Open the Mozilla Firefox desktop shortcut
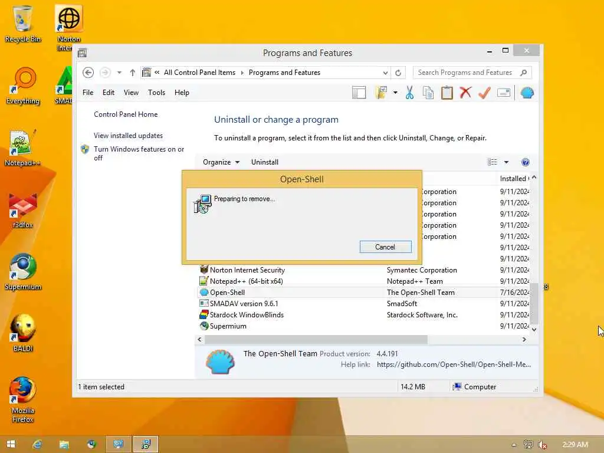 pos(23,399)
